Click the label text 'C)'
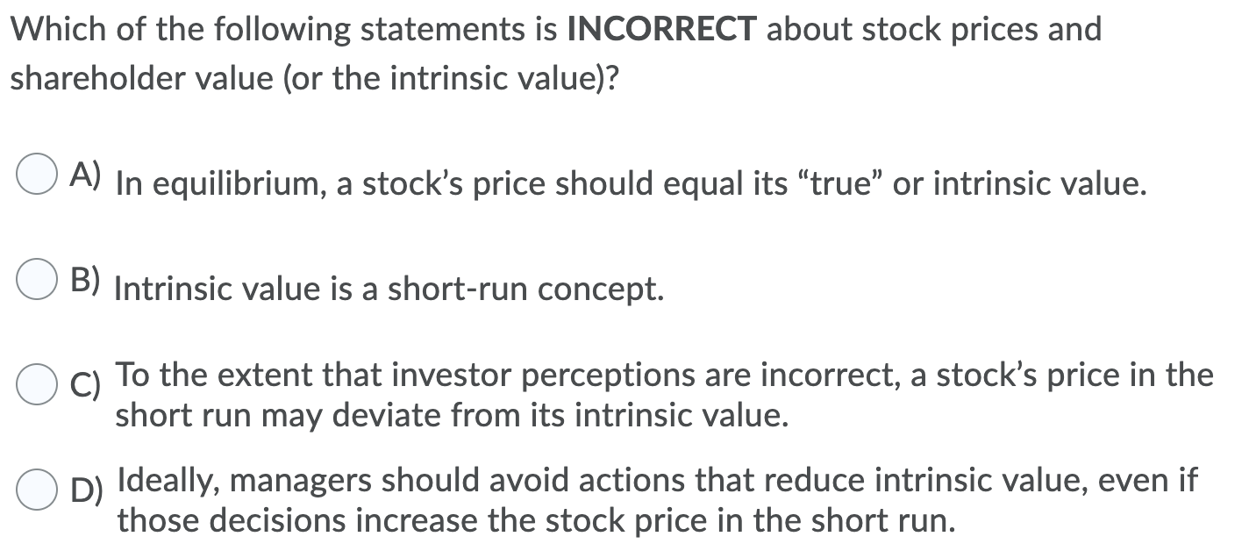The width and height of the screenshot is (1249, 558). click(83, 384)
